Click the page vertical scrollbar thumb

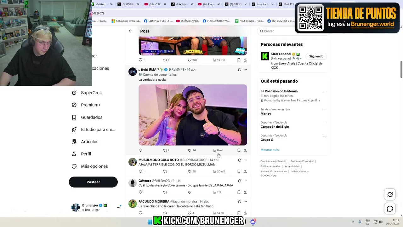(x=401, y=69)
